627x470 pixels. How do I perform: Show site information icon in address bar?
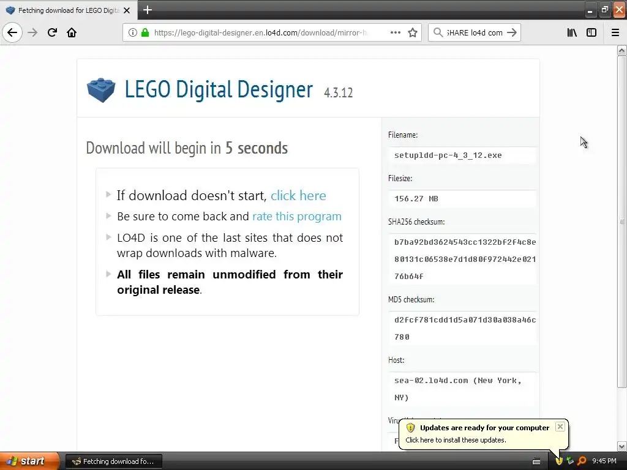point(133,33)
